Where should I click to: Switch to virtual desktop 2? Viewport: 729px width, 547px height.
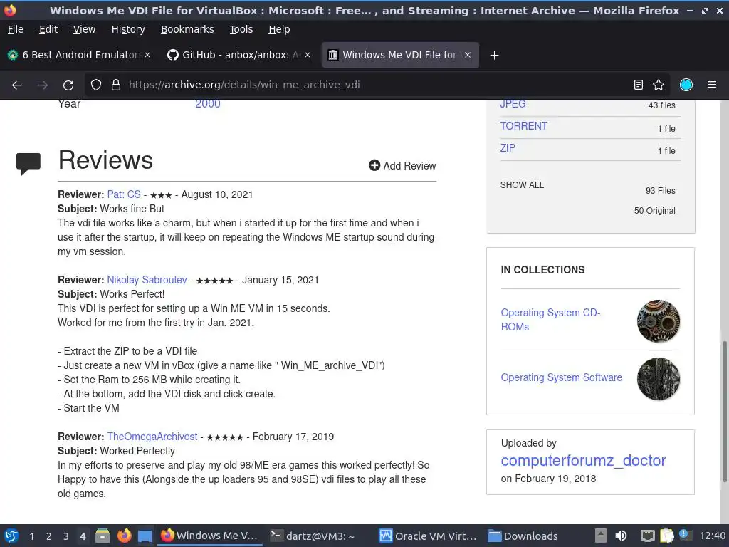48,536
